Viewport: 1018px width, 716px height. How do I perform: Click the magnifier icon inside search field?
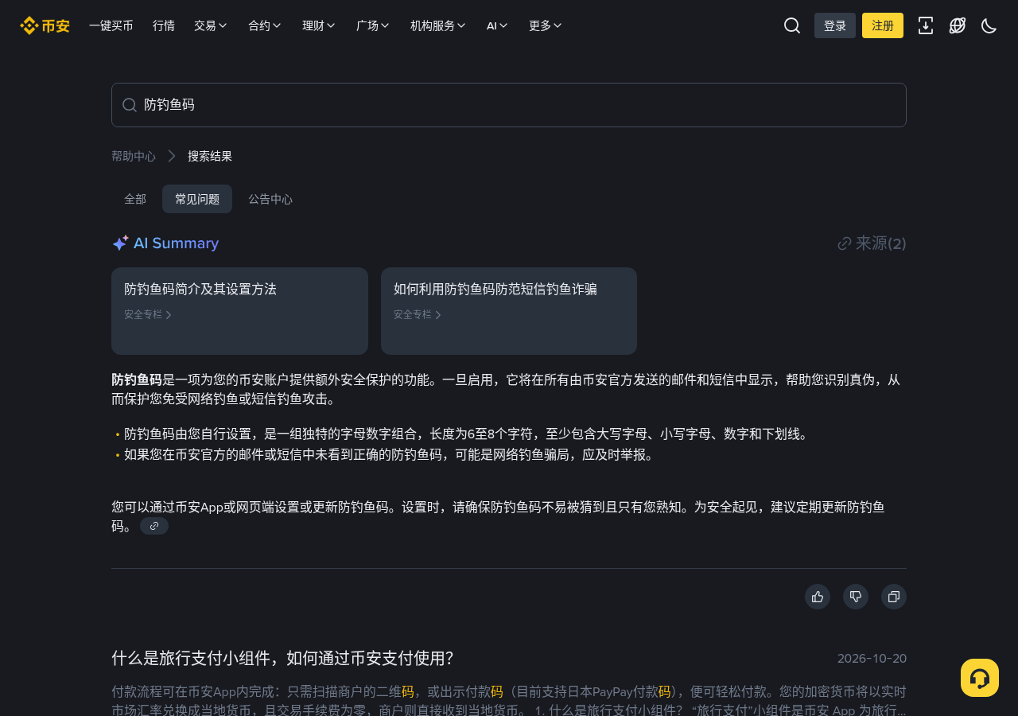click(x=130, y=105)
